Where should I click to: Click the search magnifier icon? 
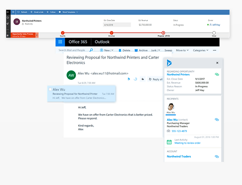pos(91,50)
